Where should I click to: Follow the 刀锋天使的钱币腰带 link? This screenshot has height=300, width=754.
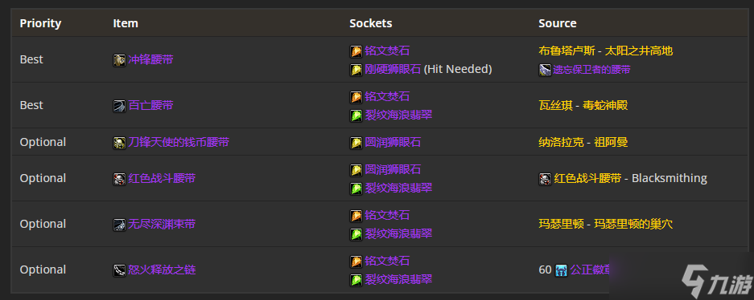tap(179, 142)
